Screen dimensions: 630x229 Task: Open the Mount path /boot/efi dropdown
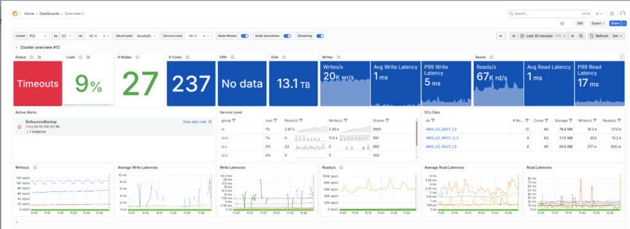coord(146,36)
